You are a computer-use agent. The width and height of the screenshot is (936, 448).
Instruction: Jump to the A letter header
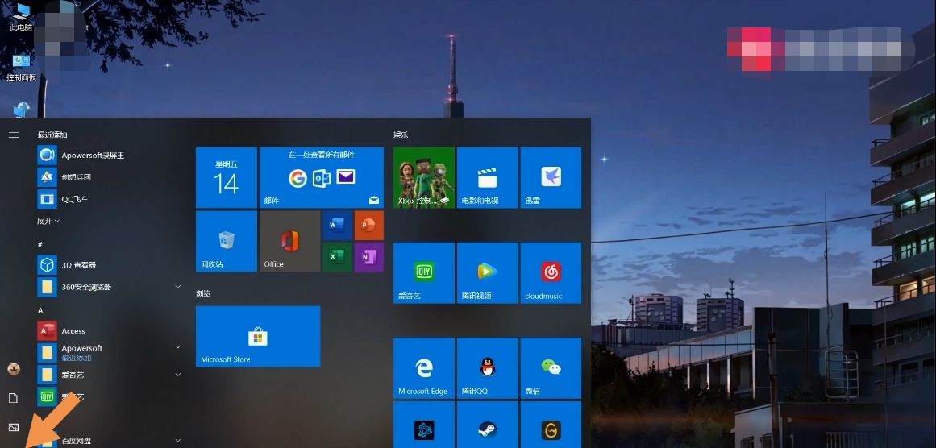point(40,311)
